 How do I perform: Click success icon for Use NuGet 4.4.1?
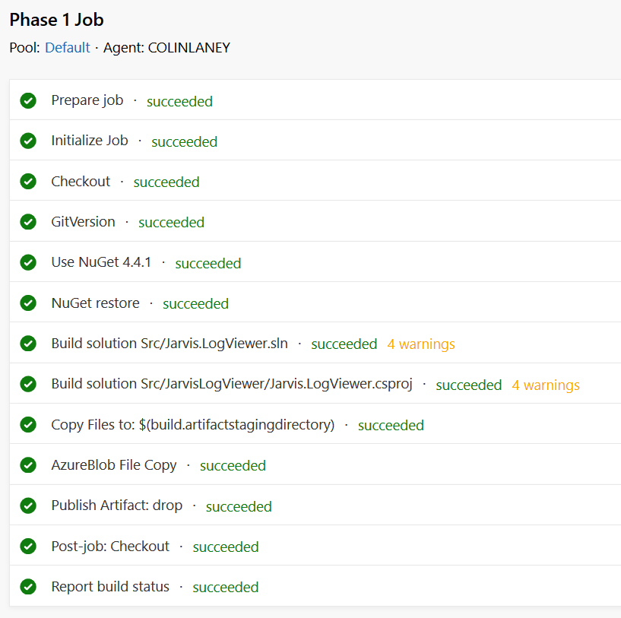coord(28,262)
